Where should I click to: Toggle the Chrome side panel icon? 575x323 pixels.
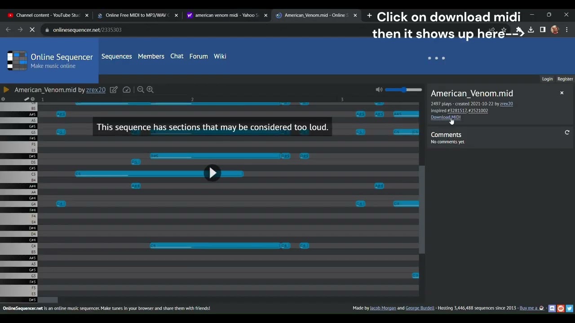(543, 30)
